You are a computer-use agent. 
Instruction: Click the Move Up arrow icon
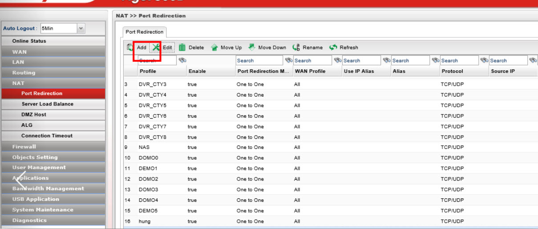click(x=214, y=48)
